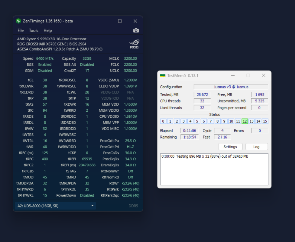
Task: Close the ZenTimings window
Action: click(135, 21)
